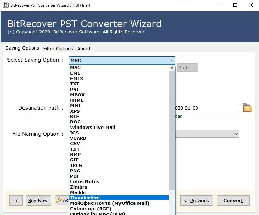Choose DOC in the format list
The height and width of the screenshot is (215, 259).
(x=119, y=122)
